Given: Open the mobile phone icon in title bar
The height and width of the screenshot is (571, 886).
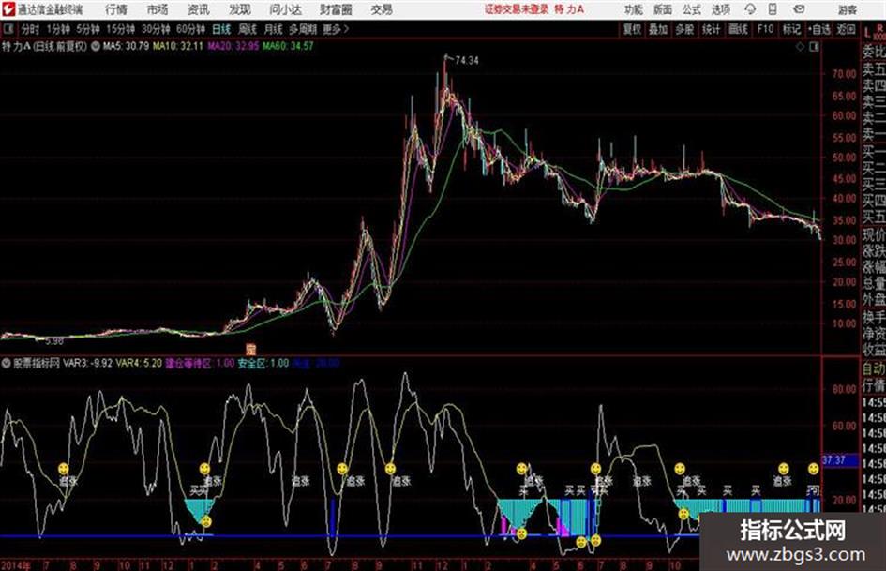Looking at the screenshot, I should (773, 9).
